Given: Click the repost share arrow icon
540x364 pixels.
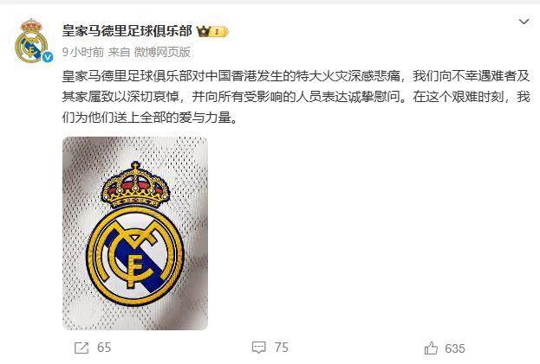Looking at the screenshot, I should [x=81, y=348].
